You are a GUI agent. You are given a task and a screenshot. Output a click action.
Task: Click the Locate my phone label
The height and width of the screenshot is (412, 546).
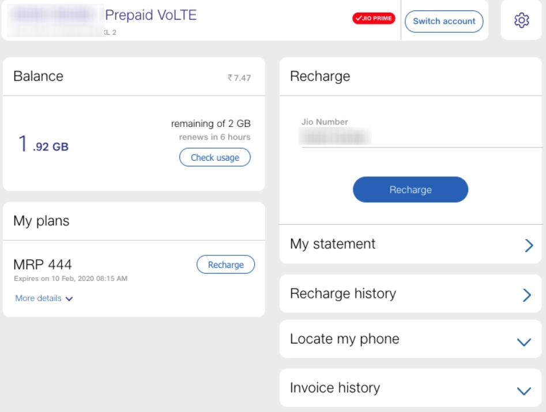point(344,339)
